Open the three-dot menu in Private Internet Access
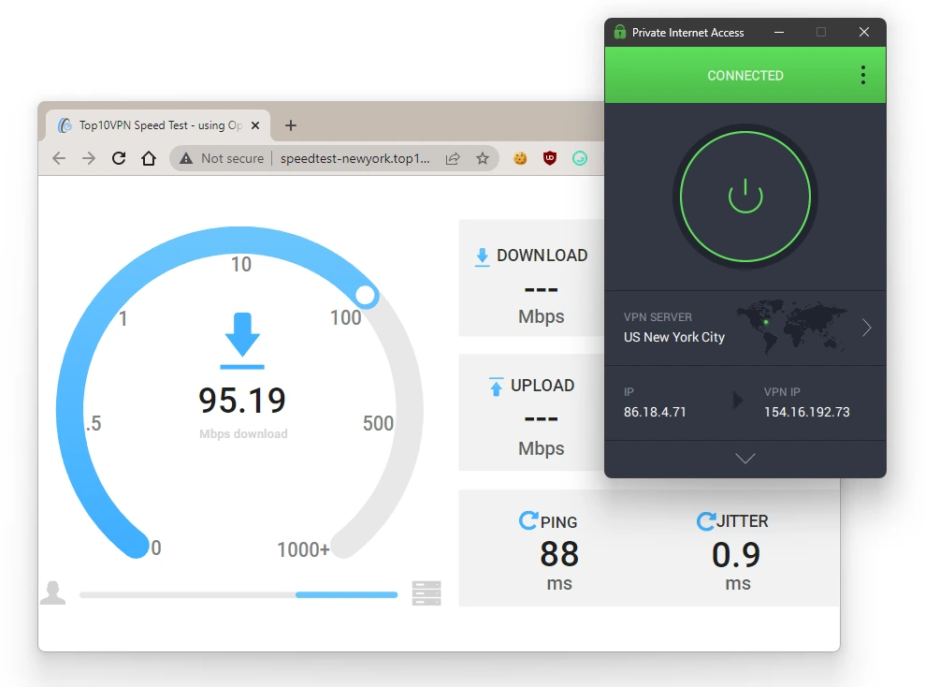This screenshot has height=687, width=925. (862, 76)
